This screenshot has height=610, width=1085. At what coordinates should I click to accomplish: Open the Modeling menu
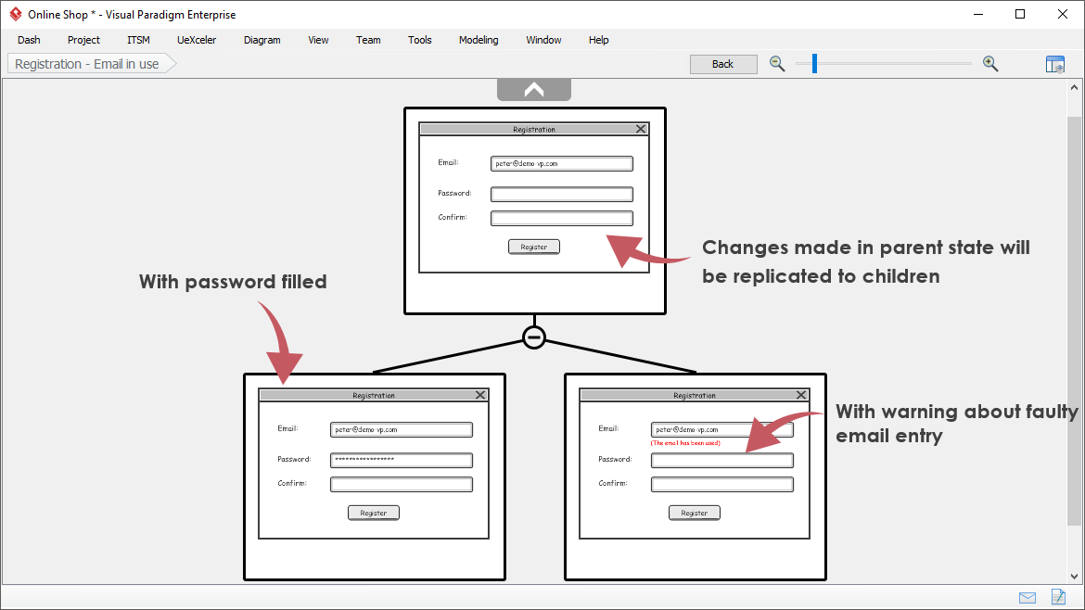(479, 40)
